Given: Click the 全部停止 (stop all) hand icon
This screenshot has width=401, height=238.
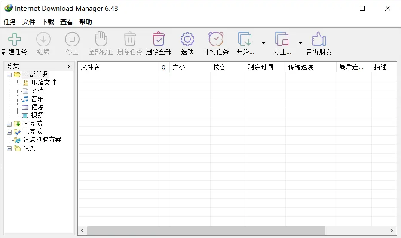Looking at the screenshot, I should (x=101, y=39).
